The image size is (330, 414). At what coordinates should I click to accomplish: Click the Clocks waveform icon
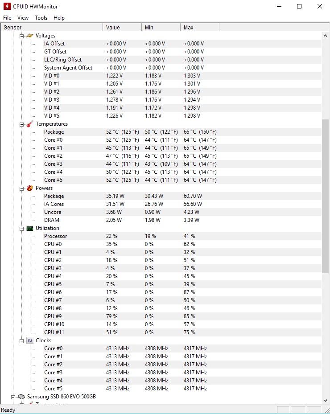30,340
